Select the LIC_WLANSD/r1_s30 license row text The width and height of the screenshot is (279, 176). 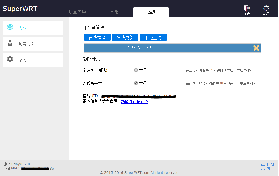coord(136,47)
